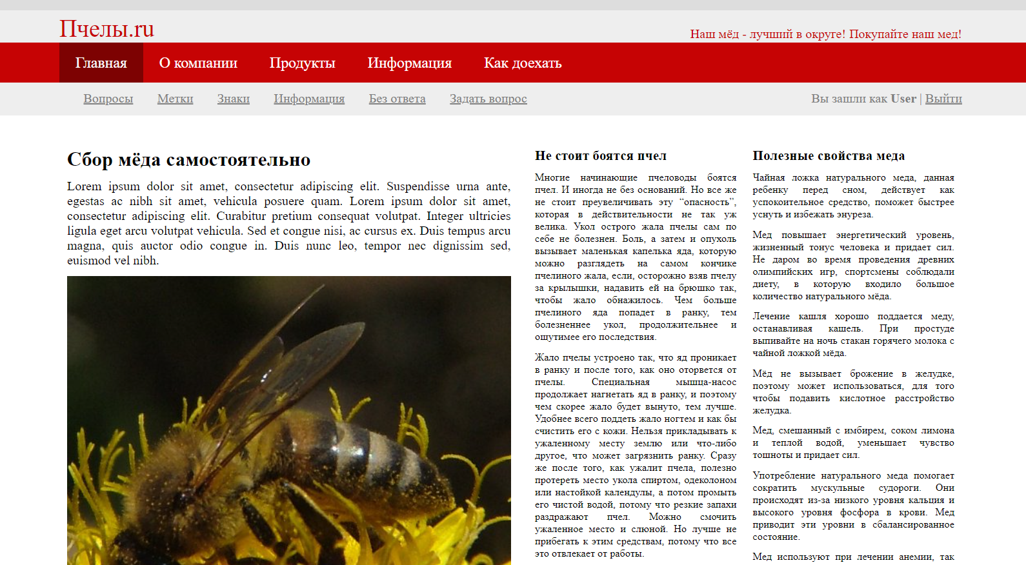Click the underlined Информация link in gray submenu
The width and height of the screenshot is (1026, 565).
click(309, 99)
